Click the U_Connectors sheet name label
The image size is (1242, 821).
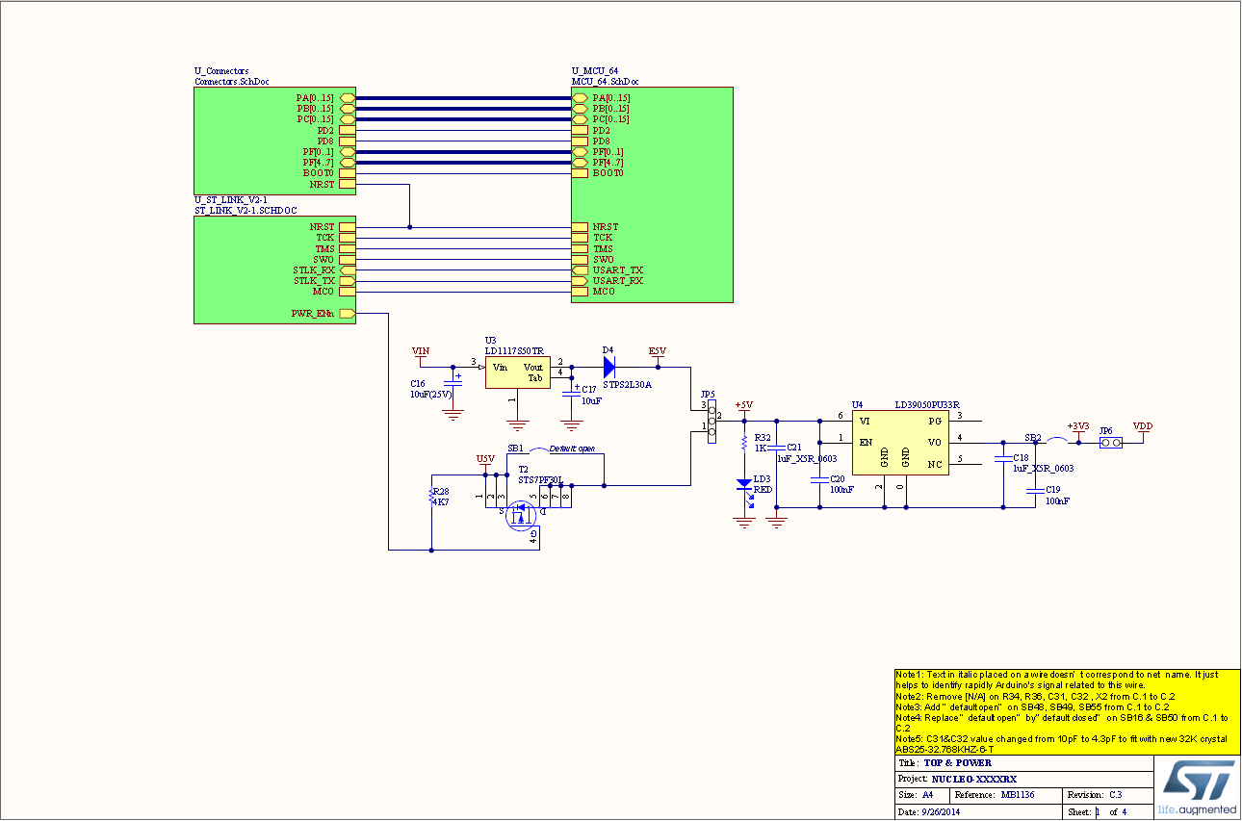[221, 71]
